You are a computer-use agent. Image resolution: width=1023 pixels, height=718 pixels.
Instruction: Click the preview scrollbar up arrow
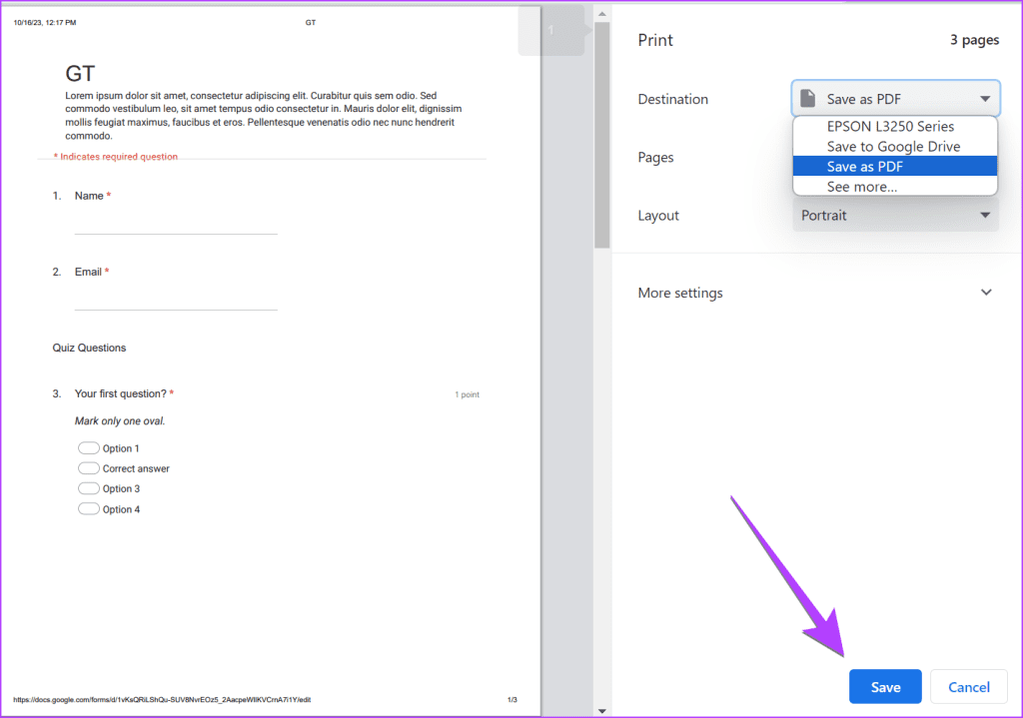coord(602,11)
